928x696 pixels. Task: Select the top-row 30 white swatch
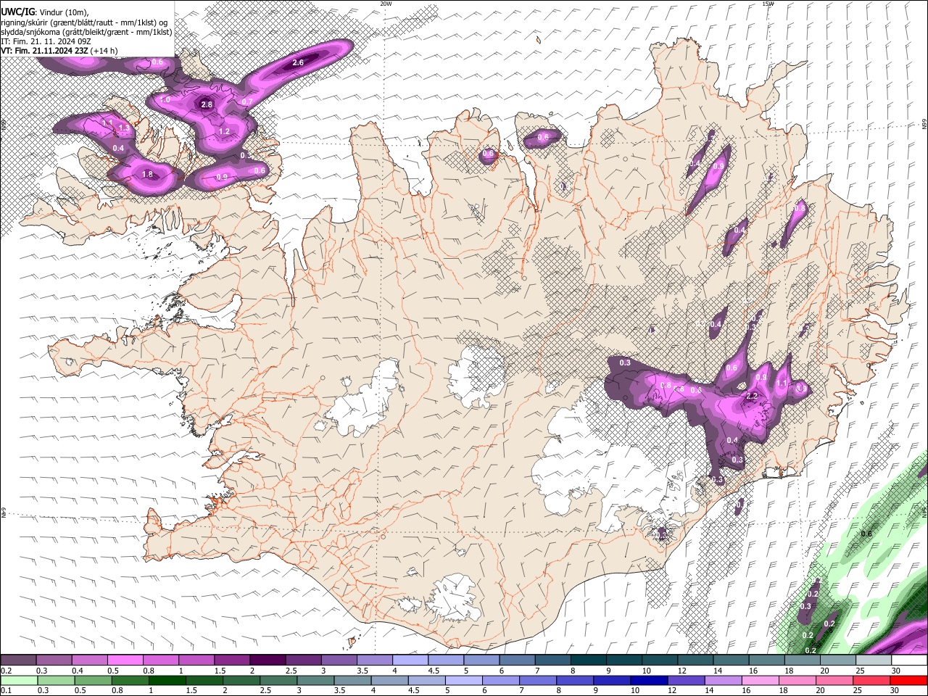click(909, 660)
